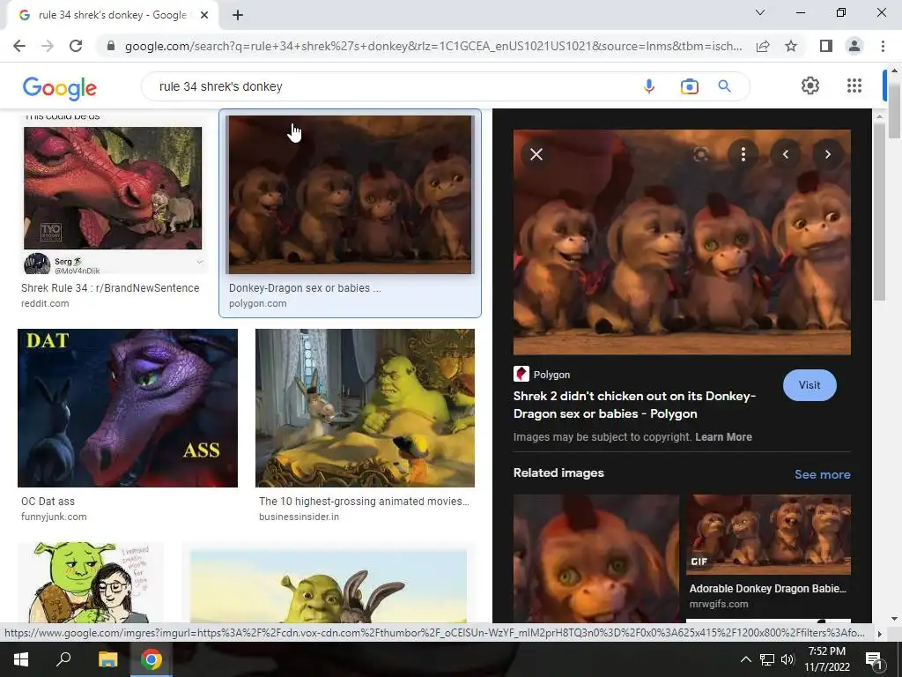Screen dimensions: 902x677
Task: Select the polygon.com donkey babies thumbnail
Action: pyautogui.click(x=350, y=195)
